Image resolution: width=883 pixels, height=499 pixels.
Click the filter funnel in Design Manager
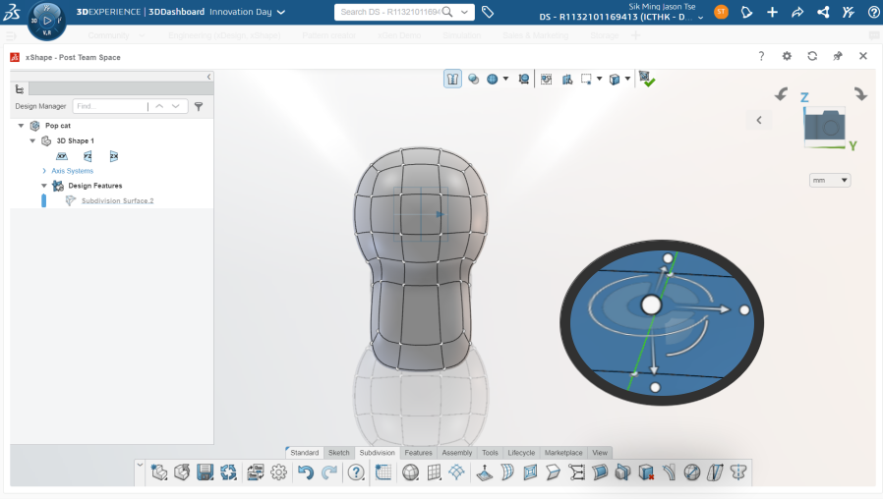click(198, 106)
